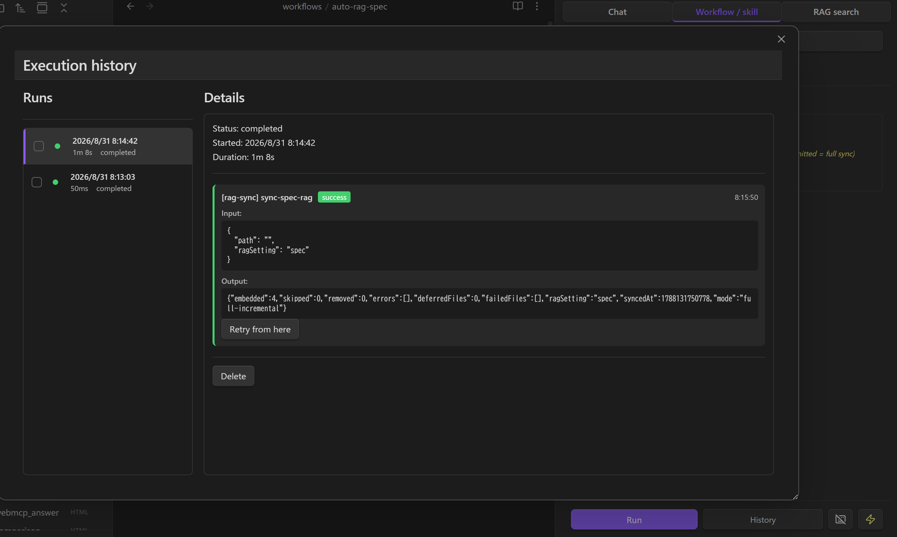Open the 2026/8/31 8:13:03 run entry
Screen dimensions: 897x537
(107, 183)
